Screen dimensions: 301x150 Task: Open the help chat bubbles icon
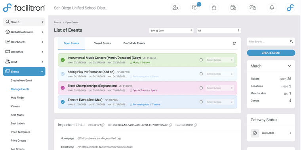point(252,8)
